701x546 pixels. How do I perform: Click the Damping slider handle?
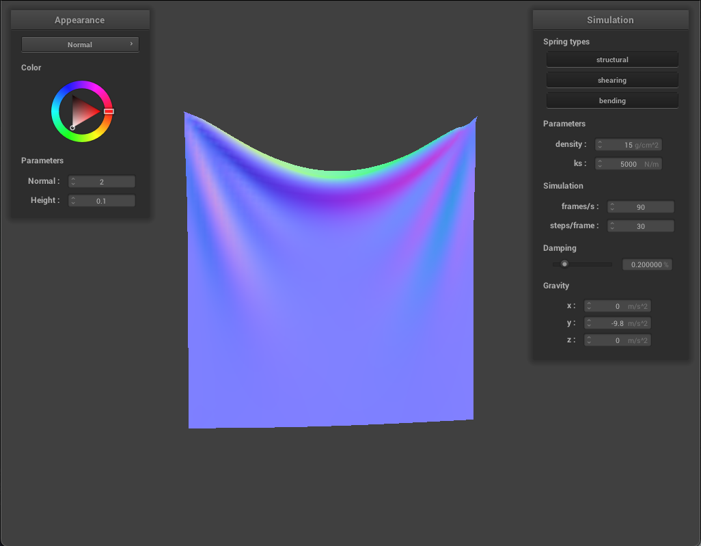tap(564, 264)
